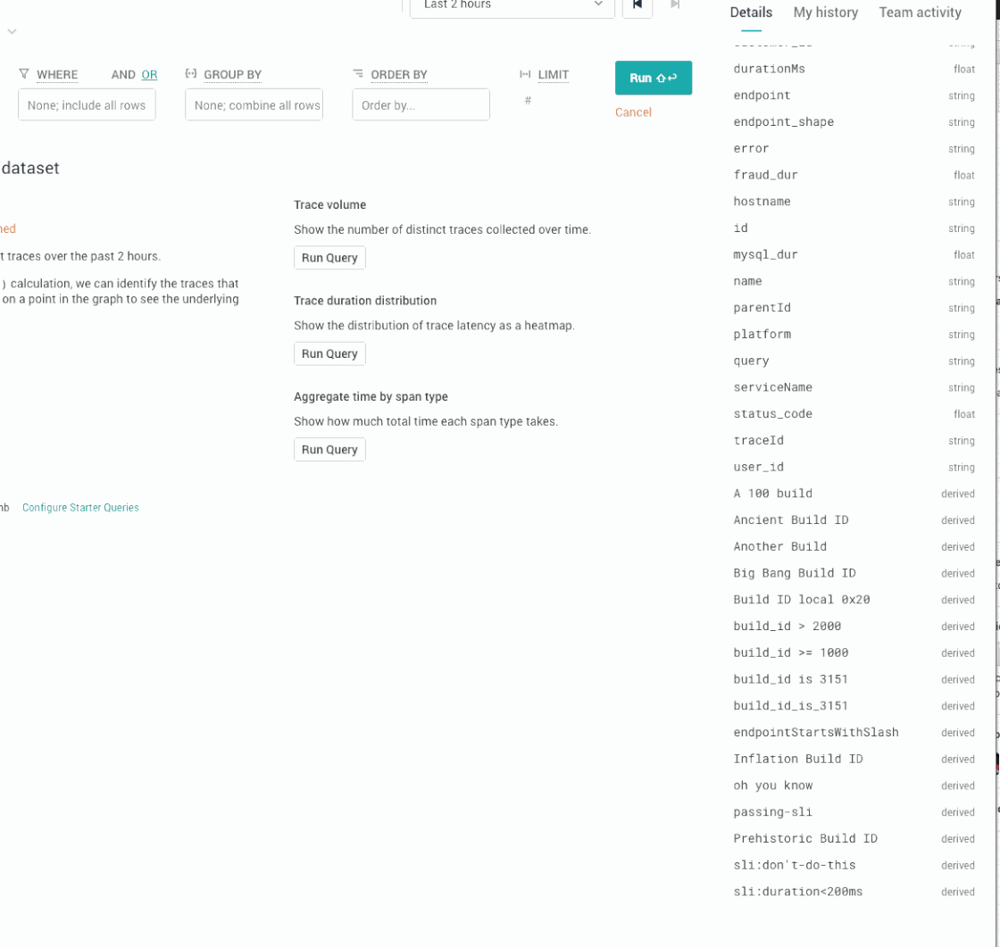Click the hash symbol under LIMIT
1000x947 pixels.
[528, 101]
